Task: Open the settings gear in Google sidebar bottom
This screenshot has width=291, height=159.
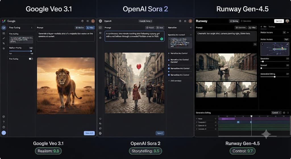Action: (x=4, y=117)
